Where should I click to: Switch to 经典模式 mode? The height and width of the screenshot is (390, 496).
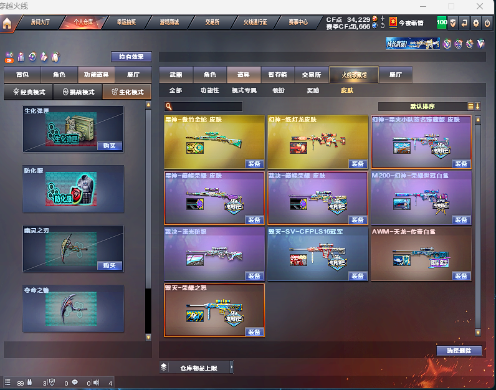click(x=29, y=92)
